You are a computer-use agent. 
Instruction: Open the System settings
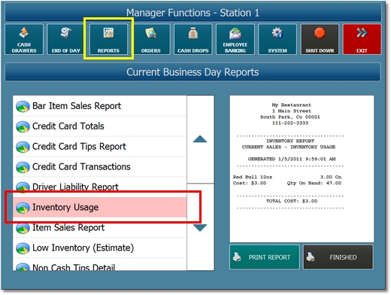tap(277, 39)
